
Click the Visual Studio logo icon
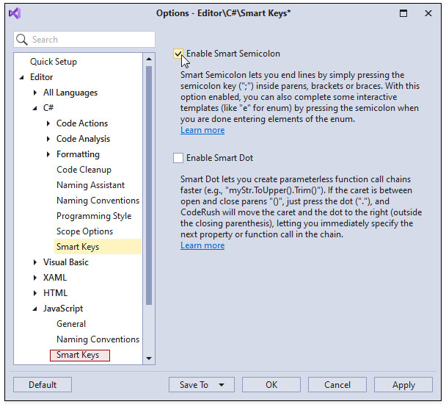pos(15,13)
